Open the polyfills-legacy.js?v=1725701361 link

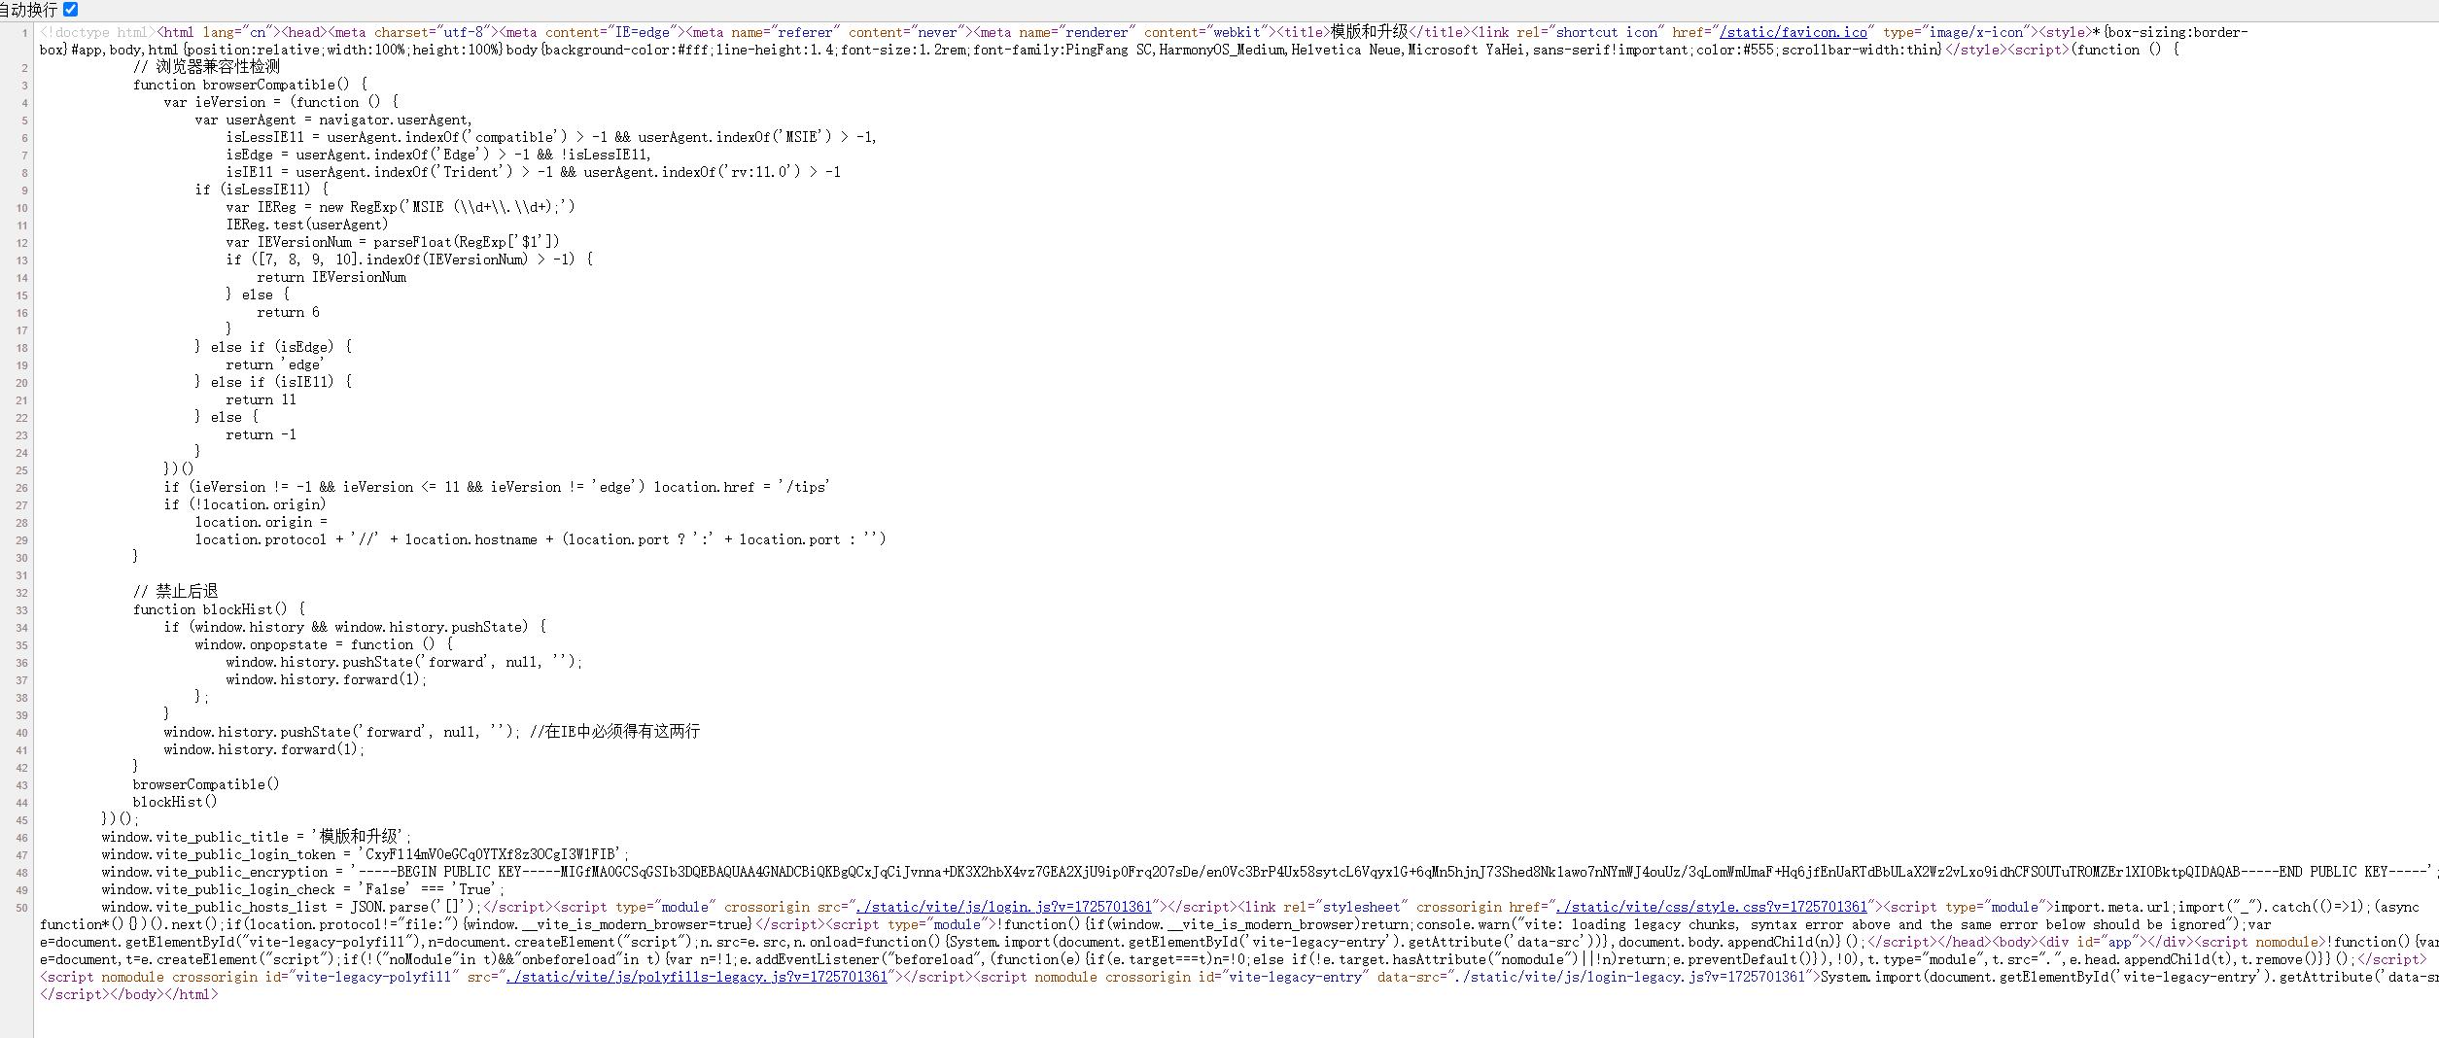coord(697,977)
